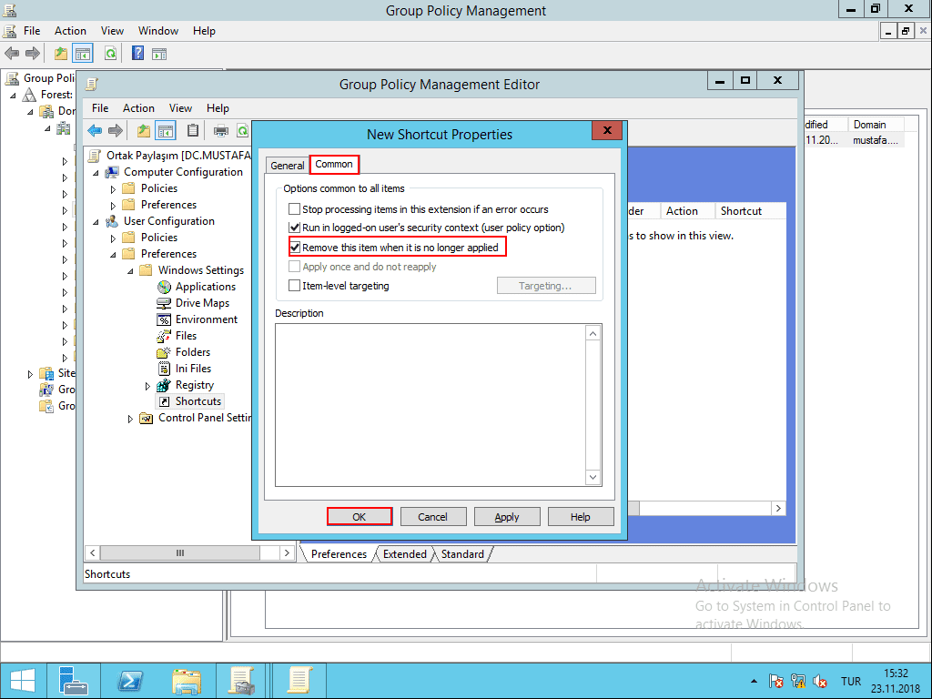Viewport: 932px width, 699px height.
Task: Click tree pane horizontal scrollbar right arrow
Action: point(287,552)
